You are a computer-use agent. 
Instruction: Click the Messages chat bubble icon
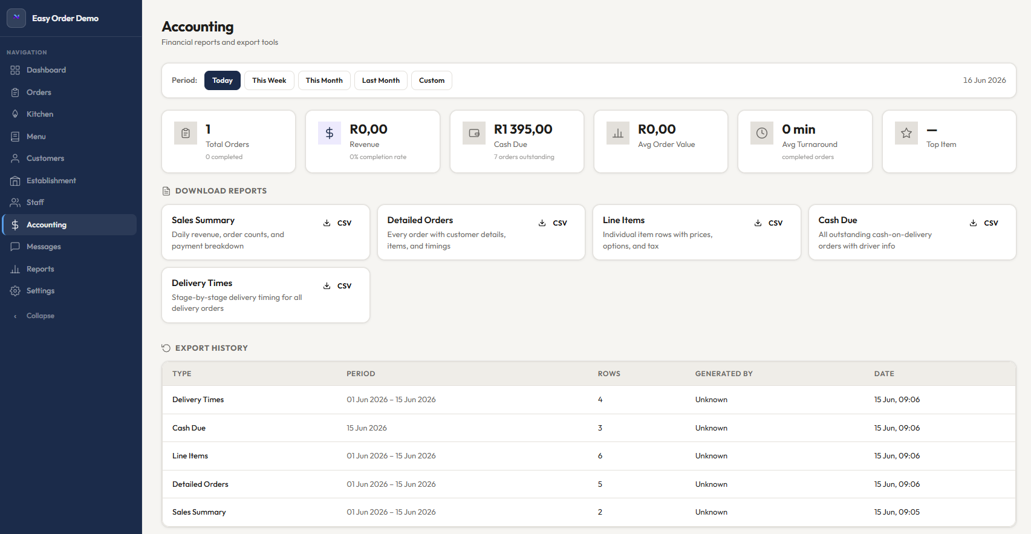click(15, 247)
